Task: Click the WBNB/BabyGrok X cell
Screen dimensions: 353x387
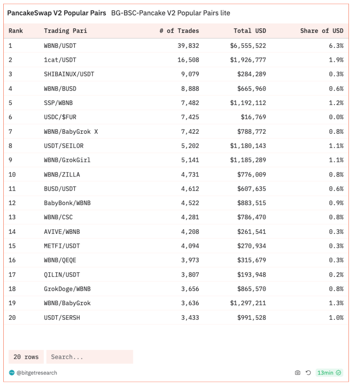Action: click(71, 132)
